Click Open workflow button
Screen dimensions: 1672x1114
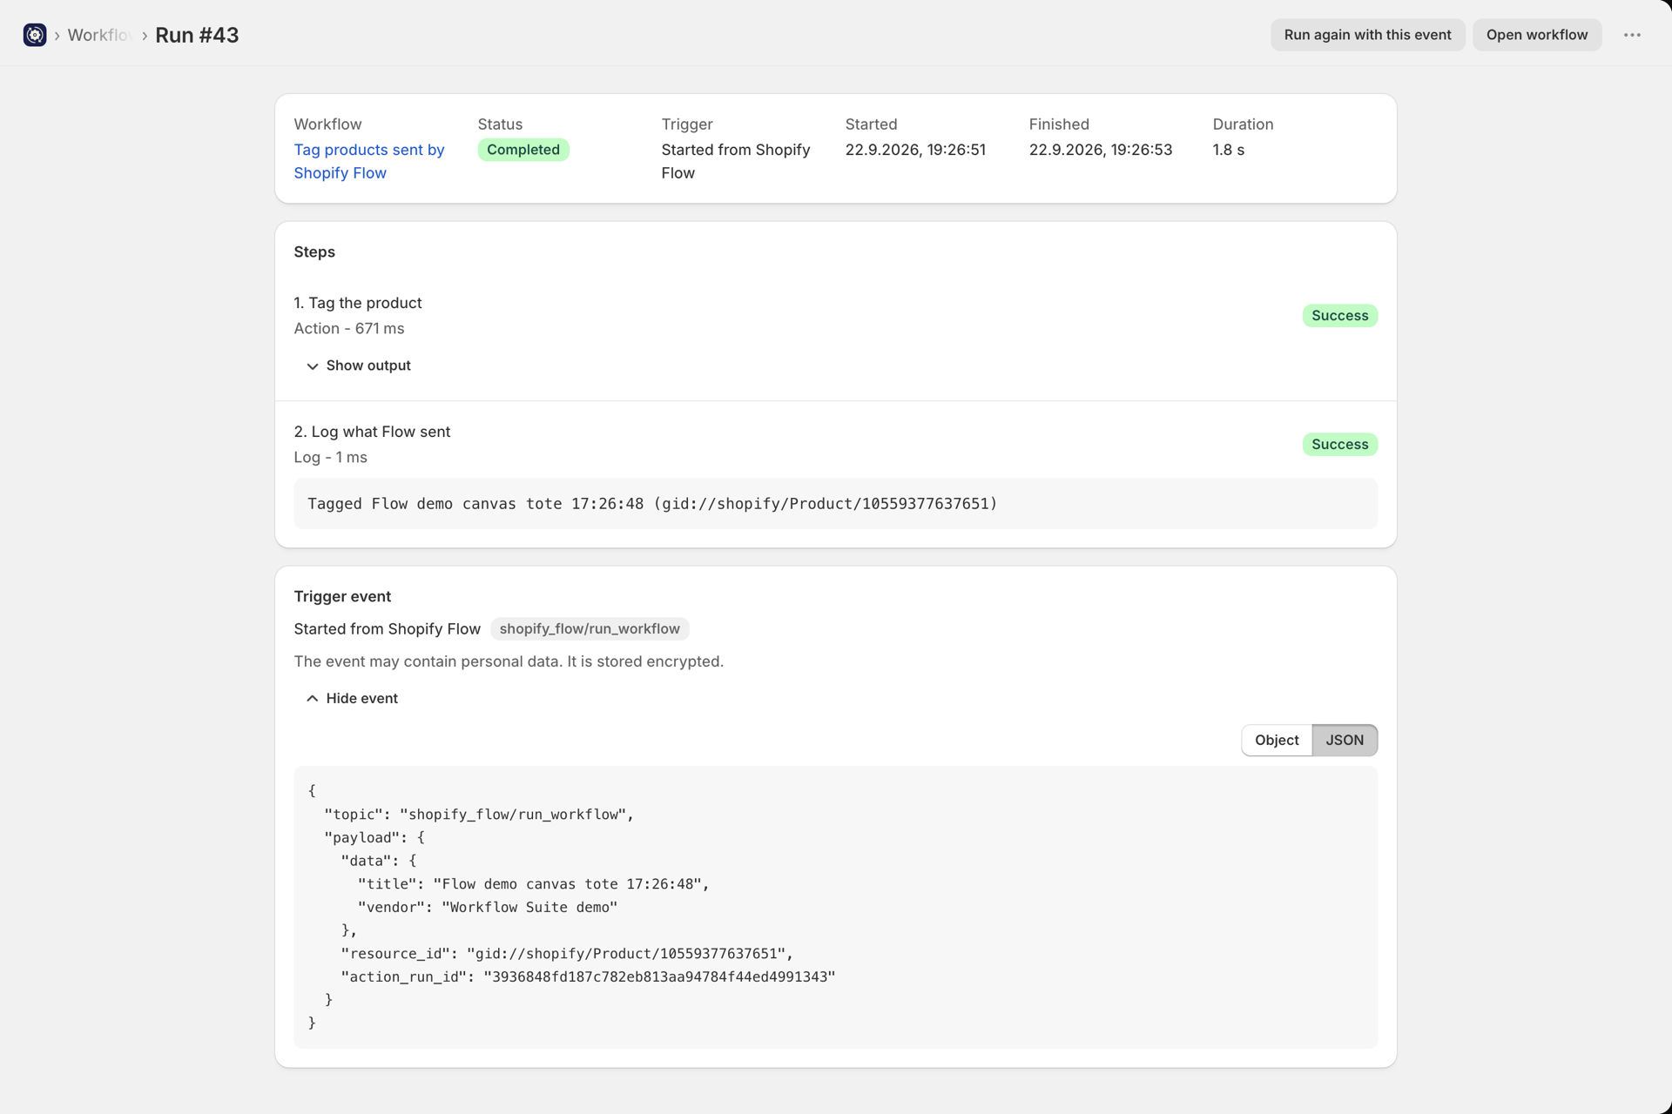1537,35
